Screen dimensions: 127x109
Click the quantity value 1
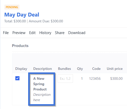tap(82, 79)
